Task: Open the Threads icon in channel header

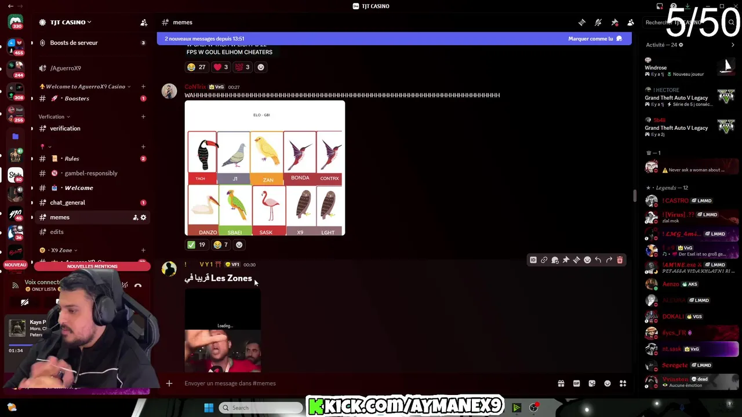Action: click(x=582, y=22)
